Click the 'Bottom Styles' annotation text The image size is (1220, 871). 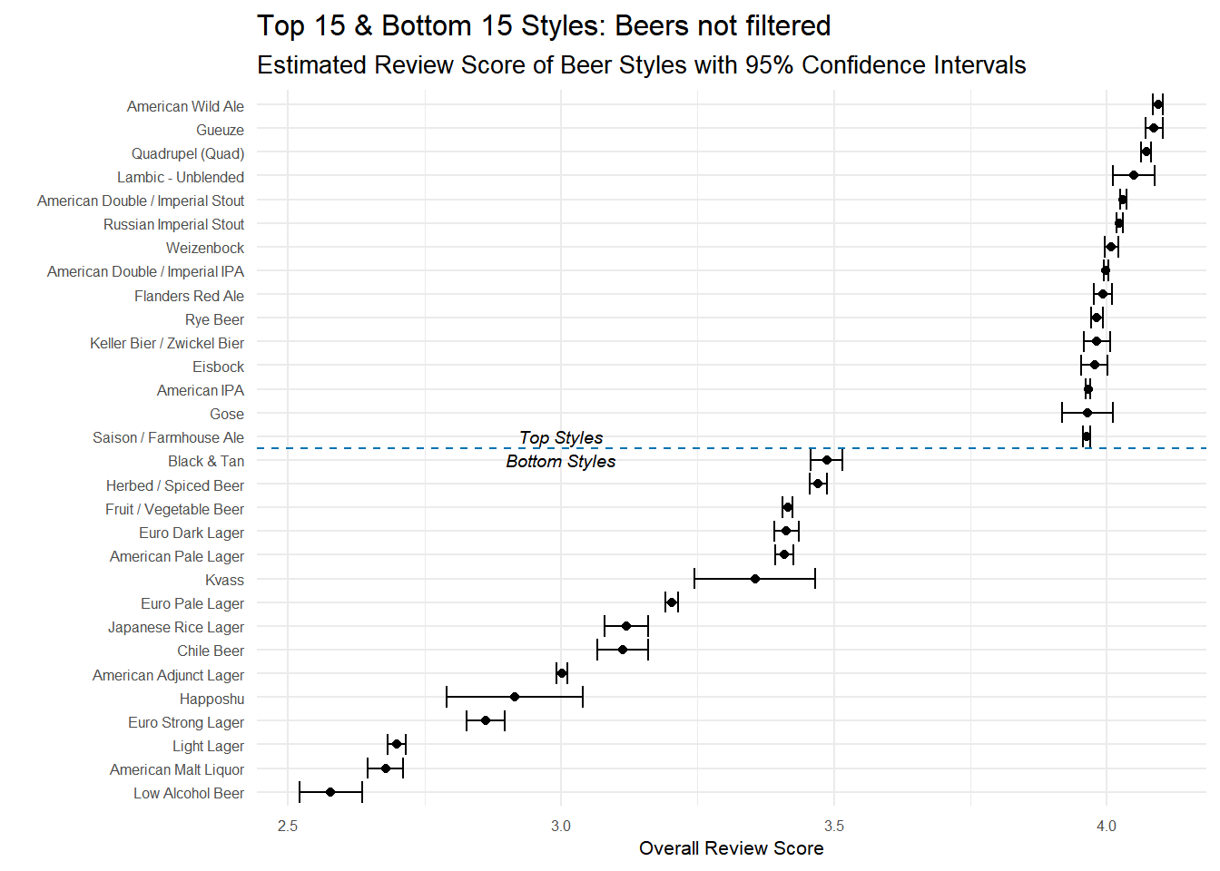click(x=561, y=461)
